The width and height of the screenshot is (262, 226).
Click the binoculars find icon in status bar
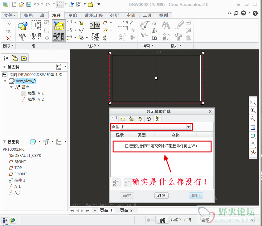[x=162, y=220]
